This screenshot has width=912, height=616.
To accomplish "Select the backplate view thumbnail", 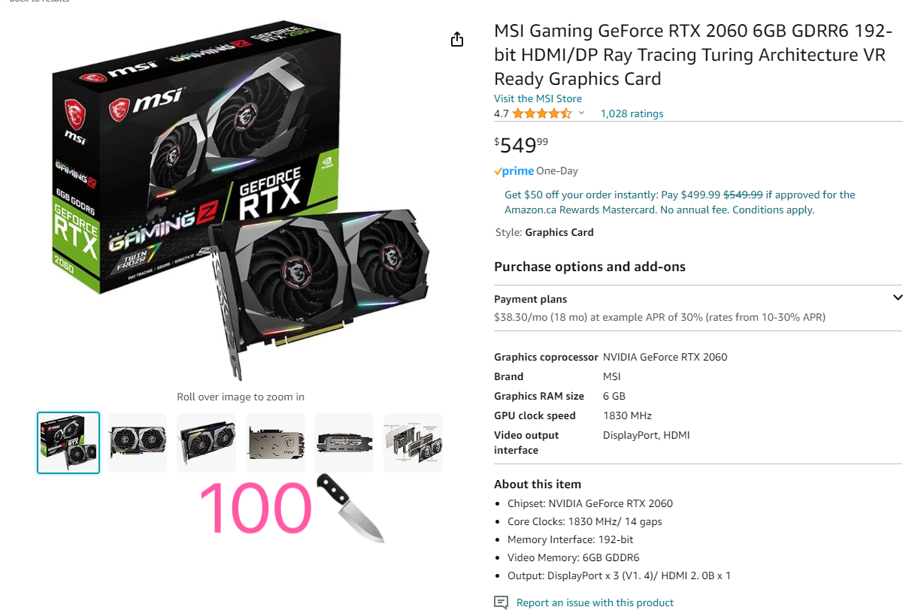I will (x=275, y=442).
